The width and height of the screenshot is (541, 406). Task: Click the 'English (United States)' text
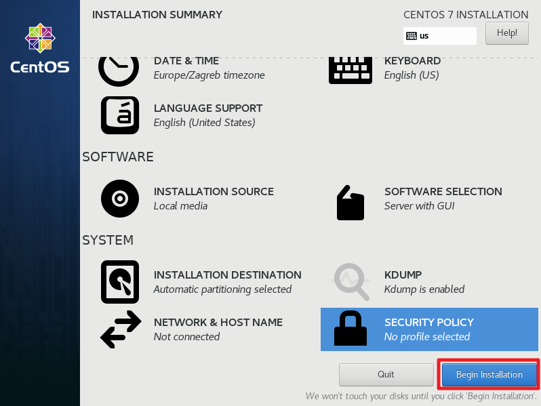point(205,123)
